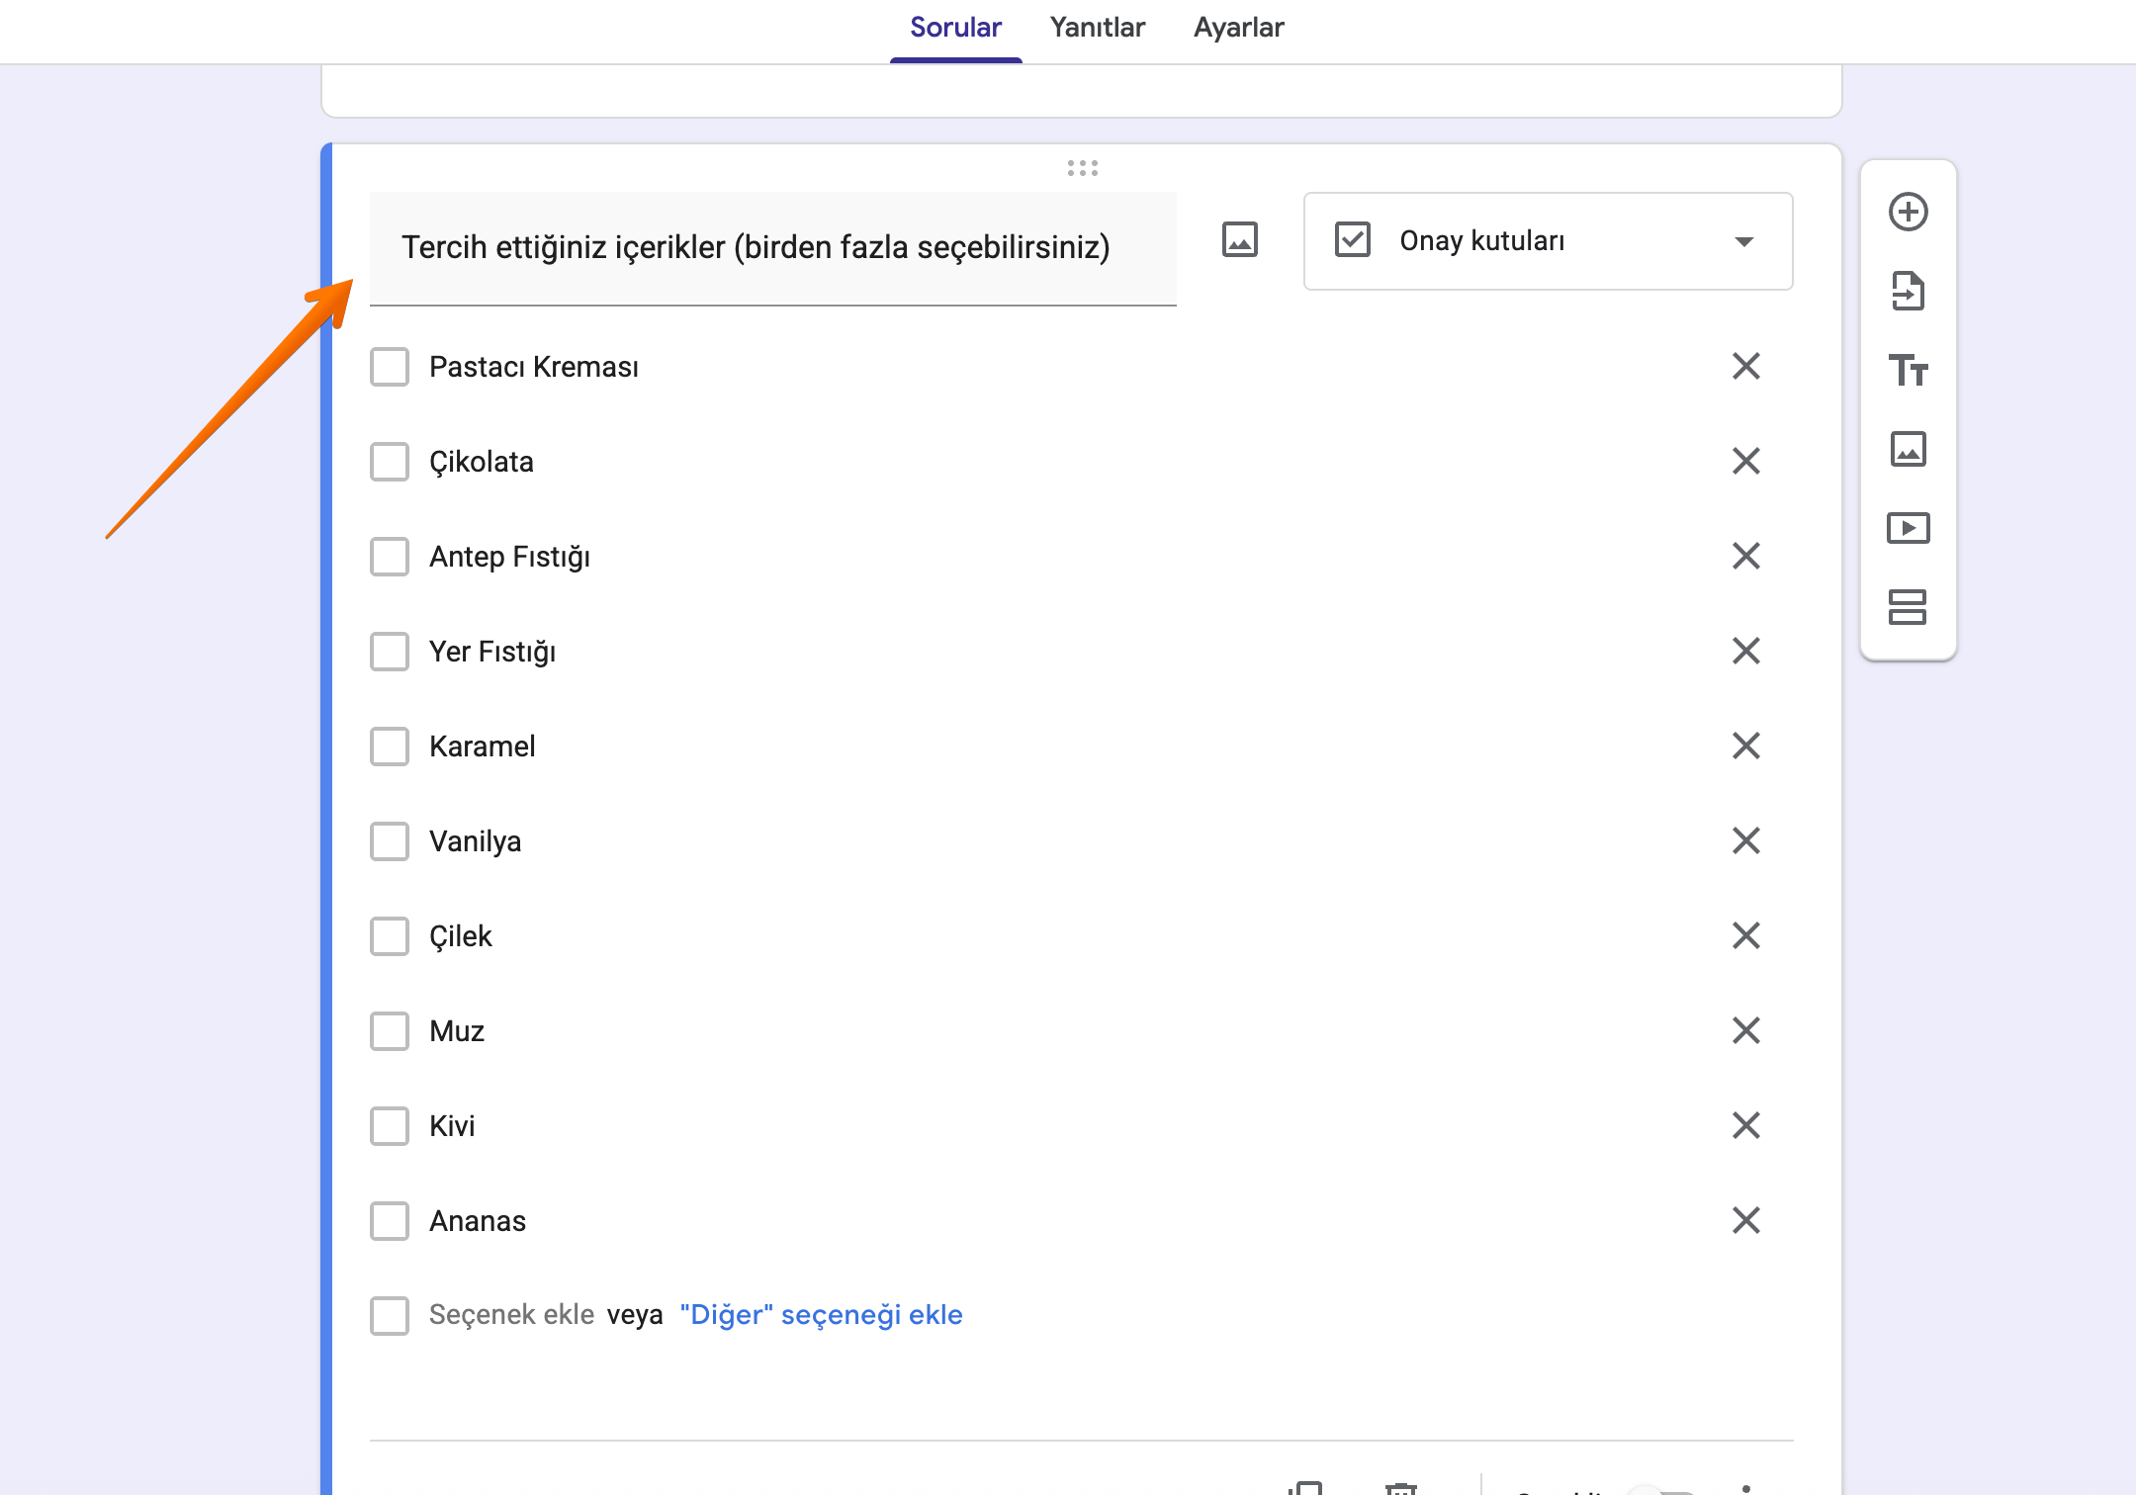Viewport: 2136px width, 1495px height.
Task: Check the Çilek box
Action: [390, 936]
